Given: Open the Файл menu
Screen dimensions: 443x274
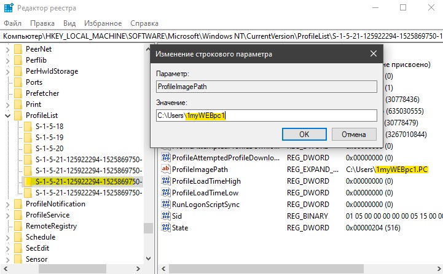Looking at the screenshot, I should (12, 23).
